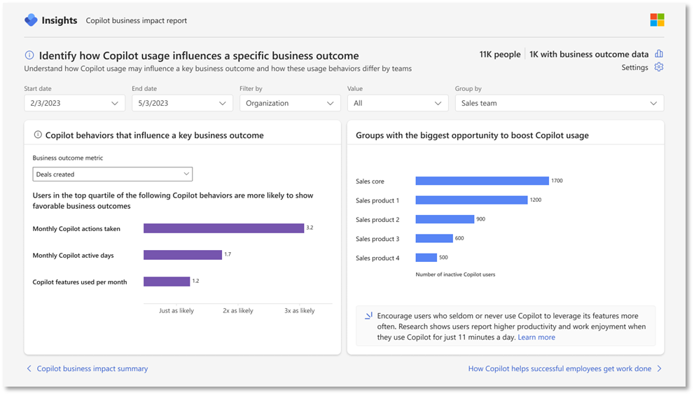Open How Copilot helps successful employees link
694x395 pixels.
[560, 368]
